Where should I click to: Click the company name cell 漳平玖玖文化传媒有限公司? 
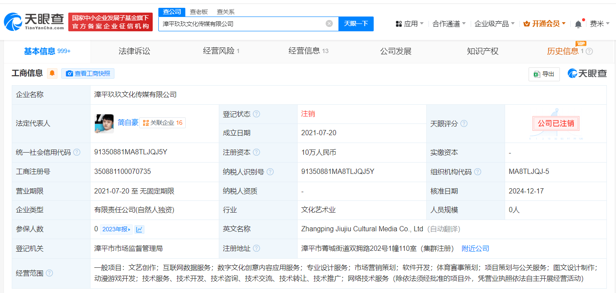(135, 94)
